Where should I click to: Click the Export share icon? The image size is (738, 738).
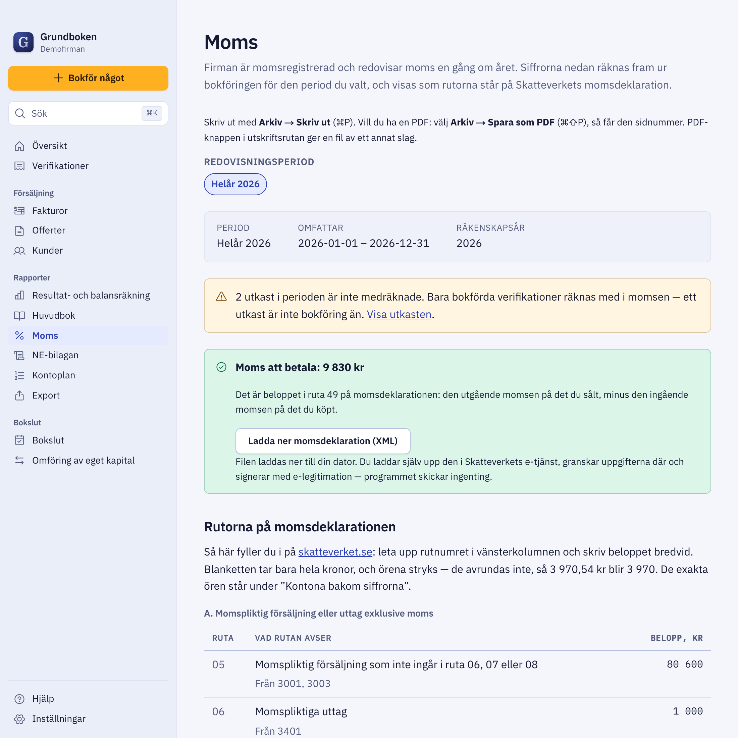pos(19,396)
